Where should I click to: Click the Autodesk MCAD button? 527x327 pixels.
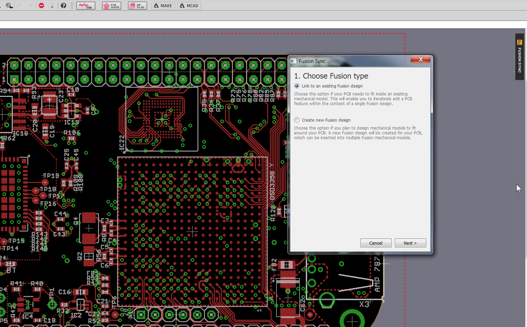(x=189, y=6)
